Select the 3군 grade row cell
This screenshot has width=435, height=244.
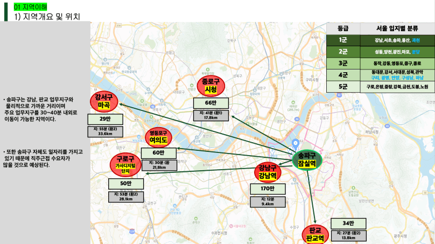tap(343, 63)
